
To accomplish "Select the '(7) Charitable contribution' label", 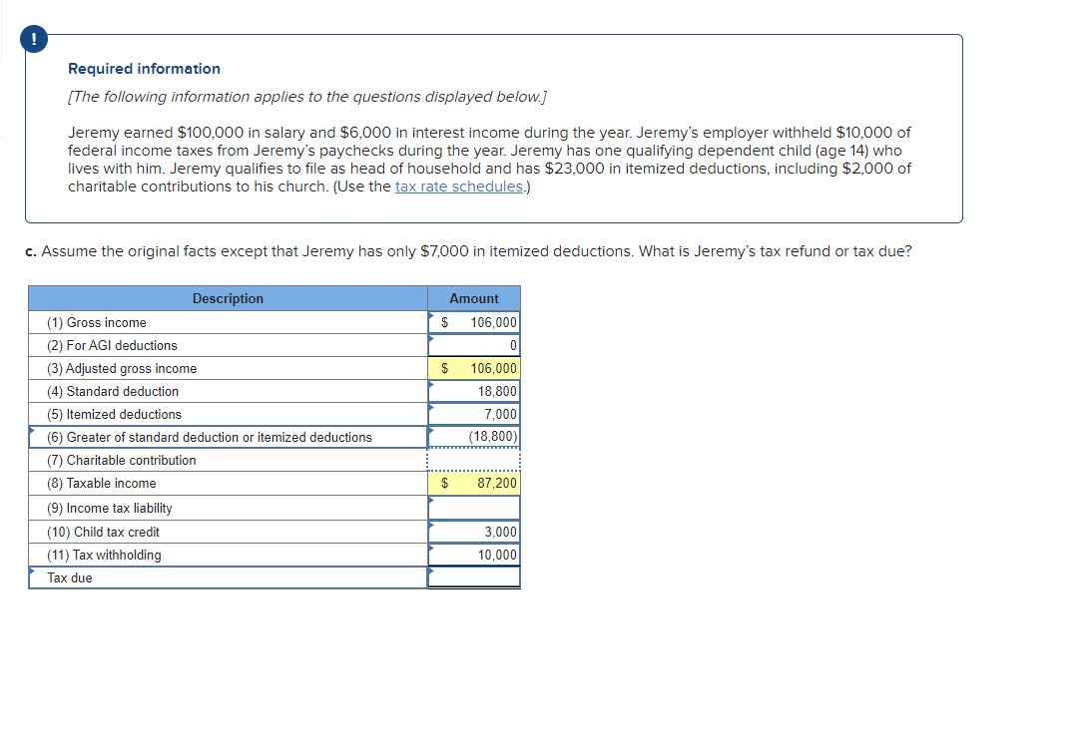I will tap(122, 460).
